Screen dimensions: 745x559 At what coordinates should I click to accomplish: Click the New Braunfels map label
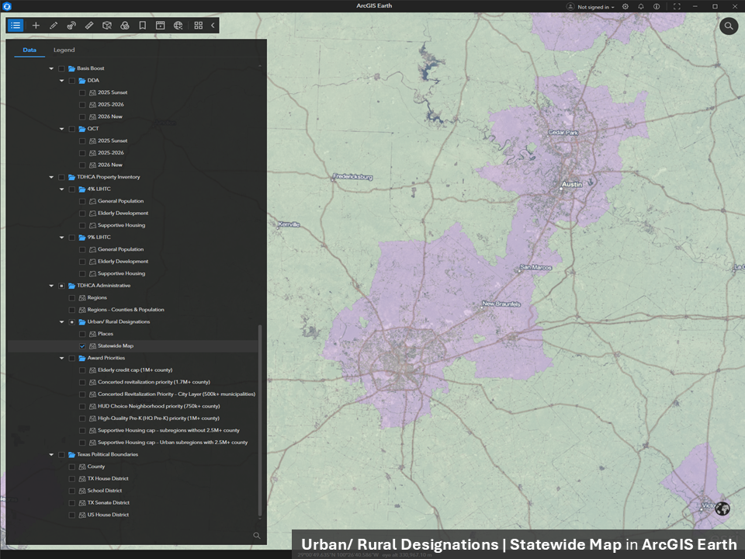(x=501, y=304)
